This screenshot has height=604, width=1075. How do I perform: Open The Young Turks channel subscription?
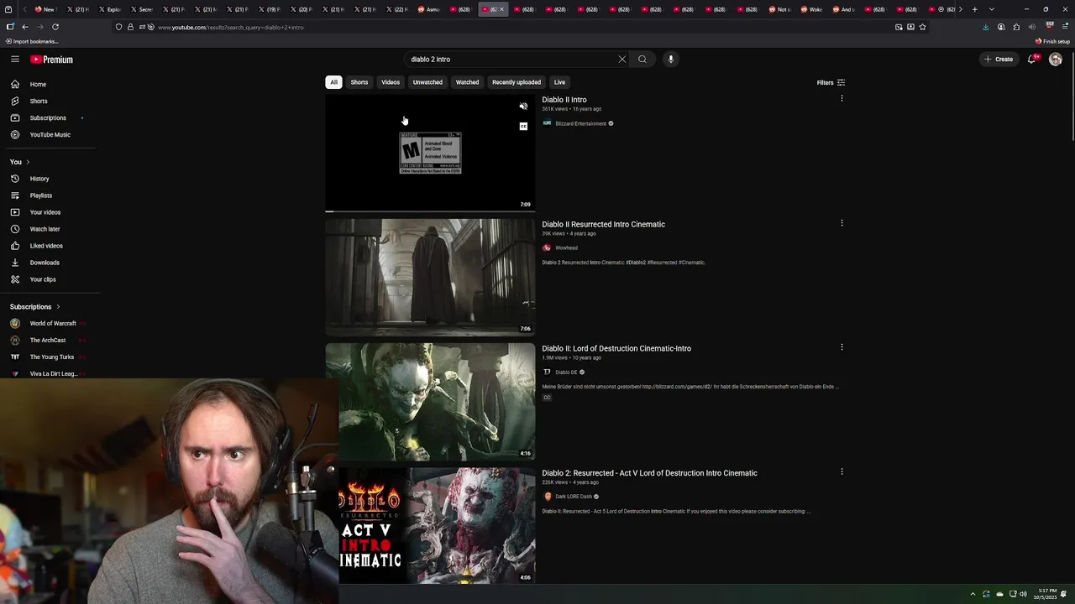[51, 357]
